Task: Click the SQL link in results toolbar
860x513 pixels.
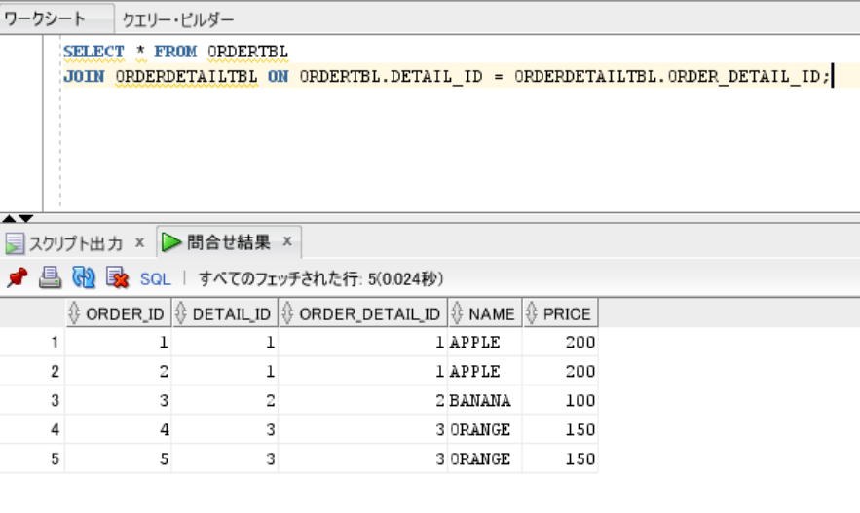Action: pos(155,279)
